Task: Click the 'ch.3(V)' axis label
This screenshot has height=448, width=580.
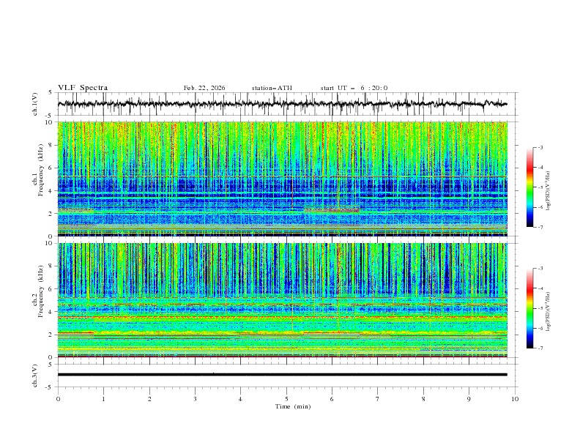Action: 35,376
